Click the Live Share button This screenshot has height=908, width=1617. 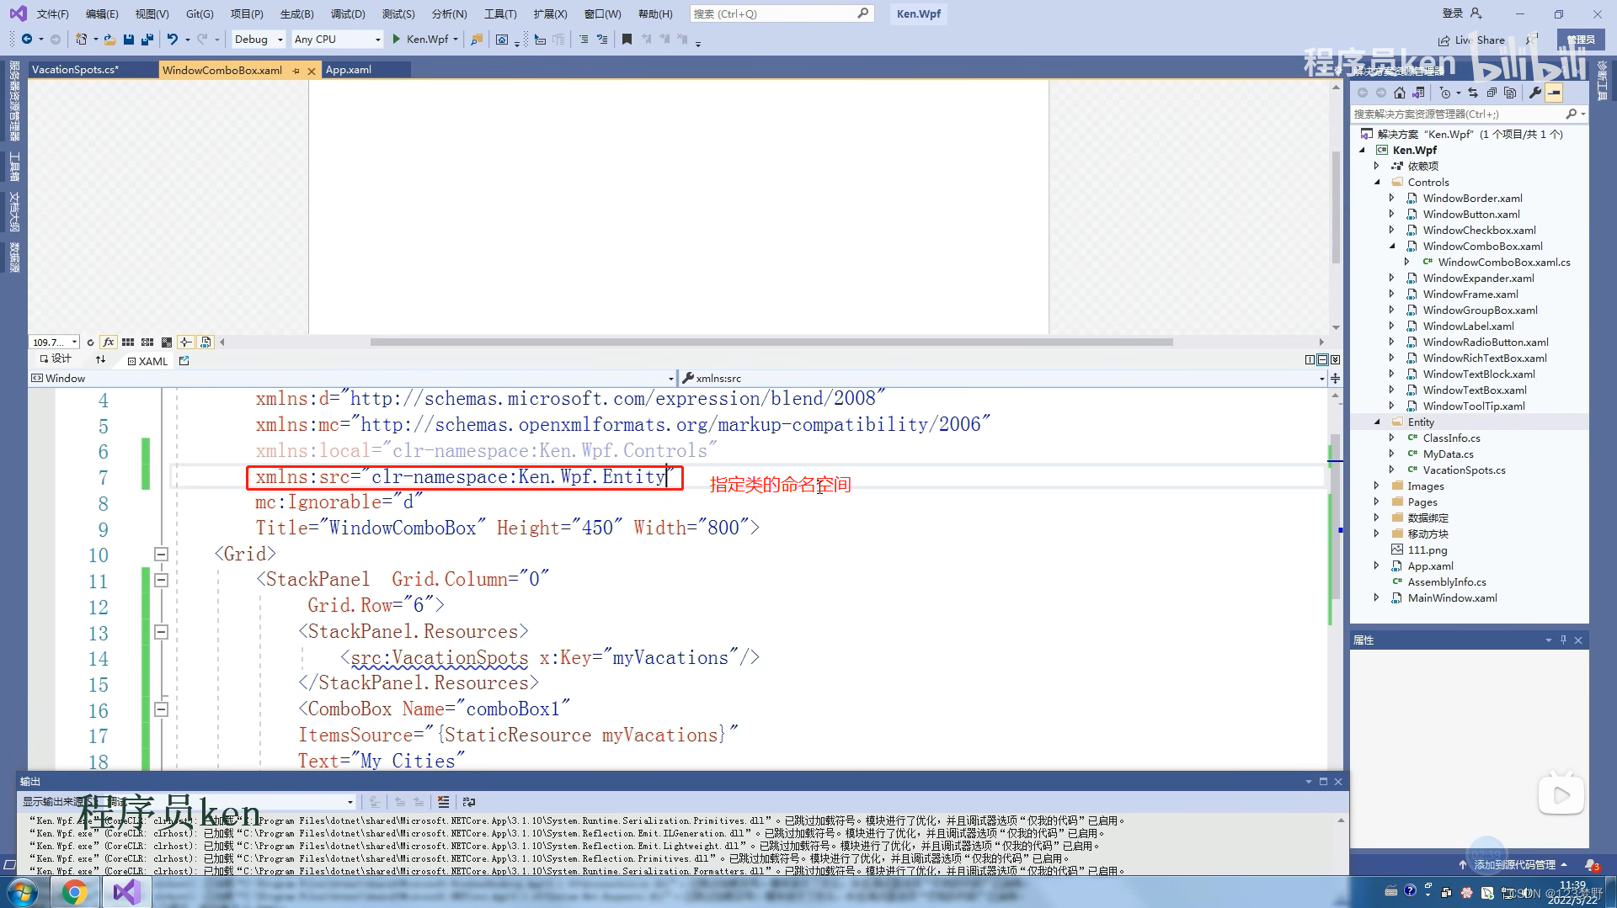tap(1471, 40)
